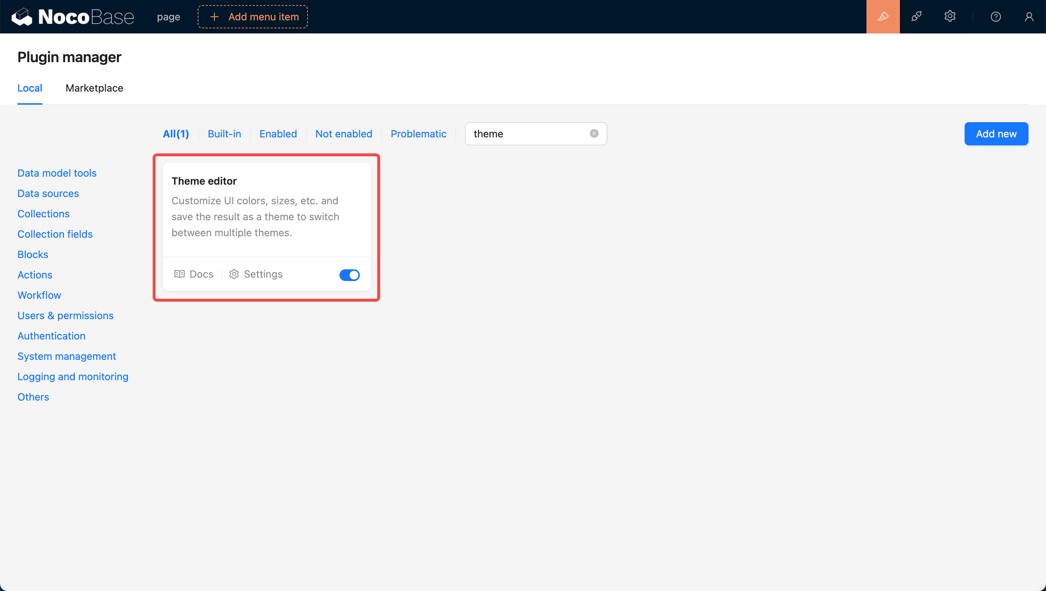Clear the theme search text
1046x591 pixels.
[x=594, y=134]
